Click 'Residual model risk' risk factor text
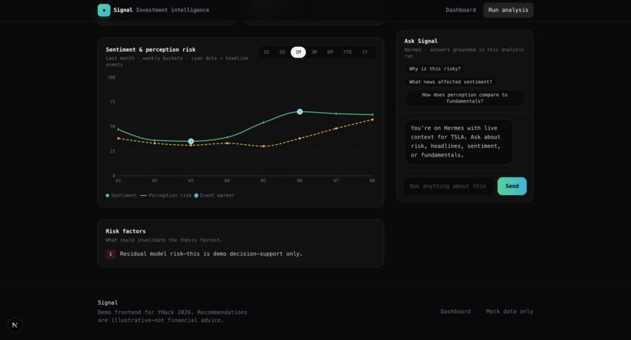This screenshot has height=340, width=631. click(x=211, y=254)
